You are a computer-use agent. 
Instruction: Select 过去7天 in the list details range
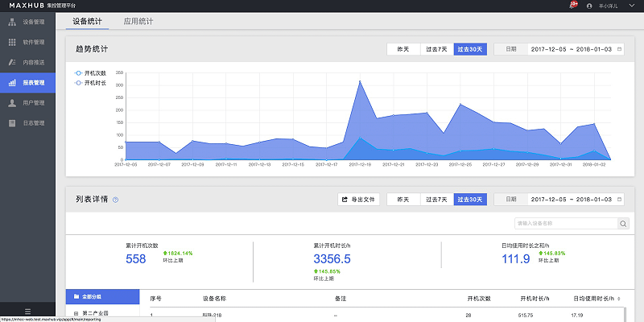(x=436, y=199)
